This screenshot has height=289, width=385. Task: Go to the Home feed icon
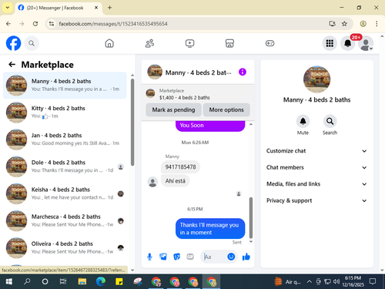[x=109, y=43]
